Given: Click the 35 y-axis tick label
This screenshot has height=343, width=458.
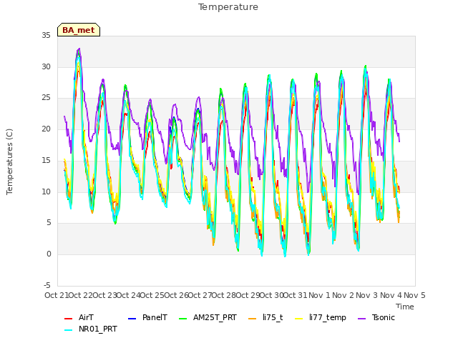Looking at the screenshot, I should 46,35.
